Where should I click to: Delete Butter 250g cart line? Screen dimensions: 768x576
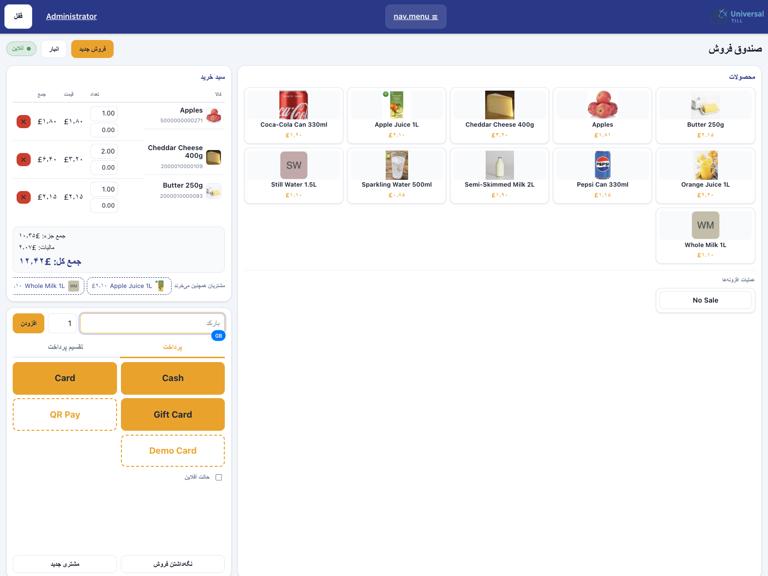point(23,197)
